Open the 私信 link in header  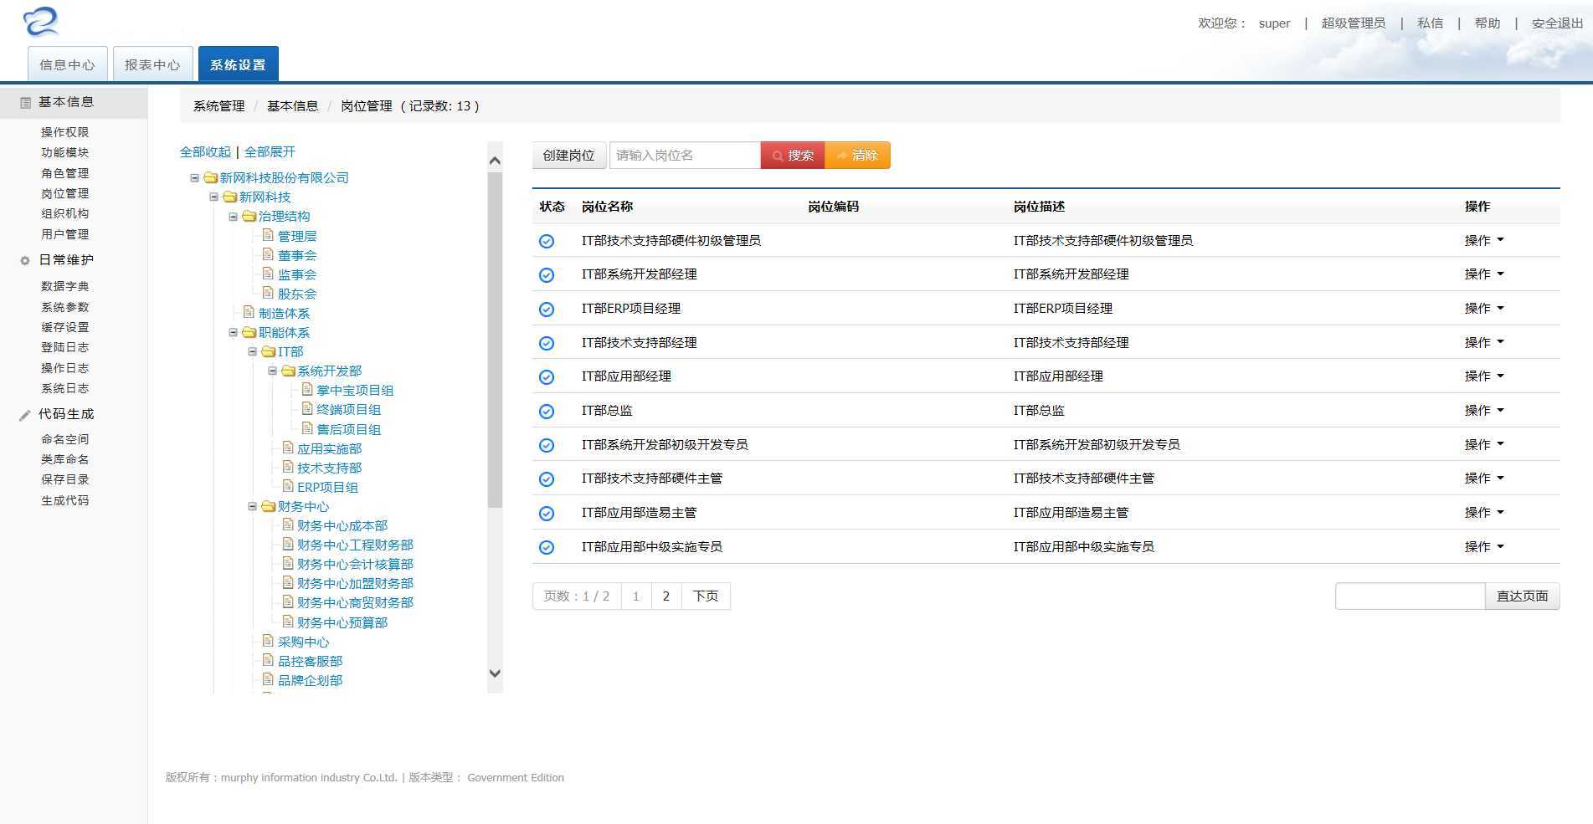pyautogui.click(x=1430, y=23)
